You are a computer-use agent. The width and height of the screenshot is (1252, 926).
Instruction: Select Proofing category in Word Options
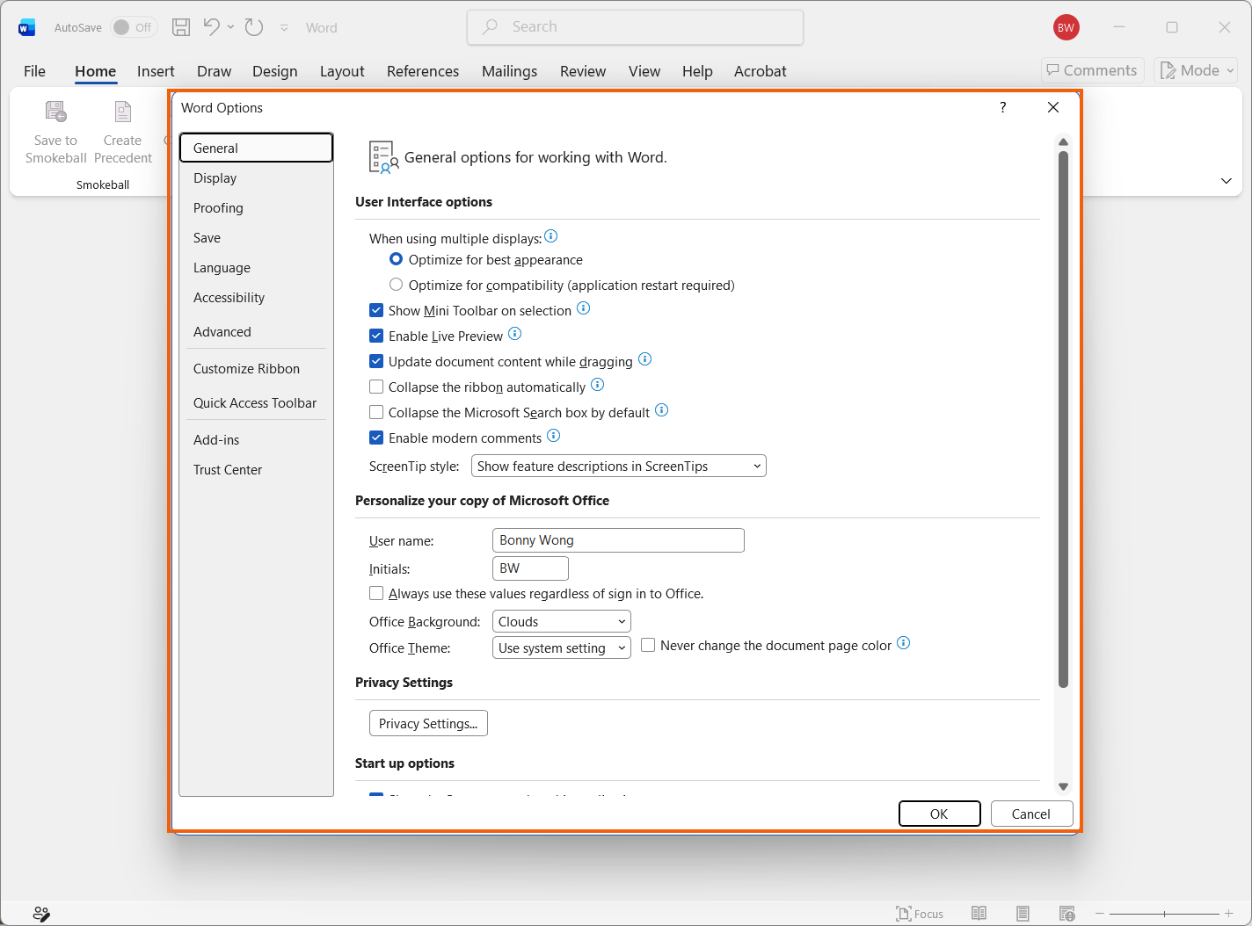point(256,207)
